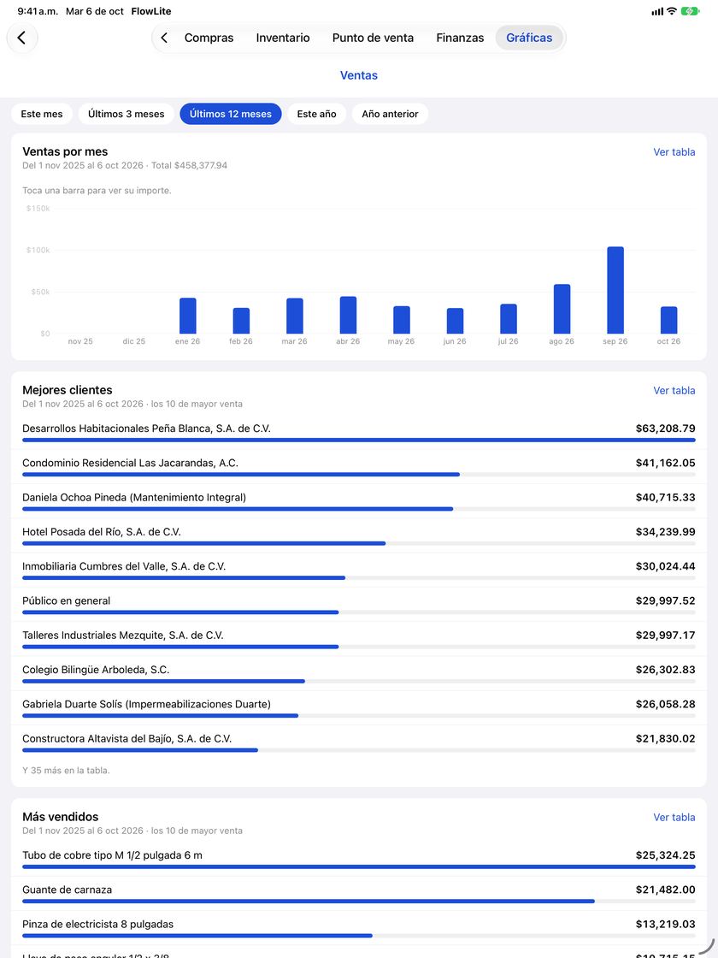This screenshot has height=958, width=718.
Task: Select client Daniela Ochoa Pineda
Action: tap(359, 501)
